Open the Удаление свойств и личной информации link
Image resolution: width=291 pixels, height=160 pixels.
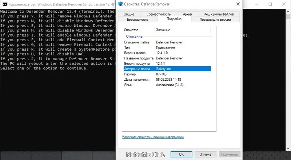click(x=153, y=137)
